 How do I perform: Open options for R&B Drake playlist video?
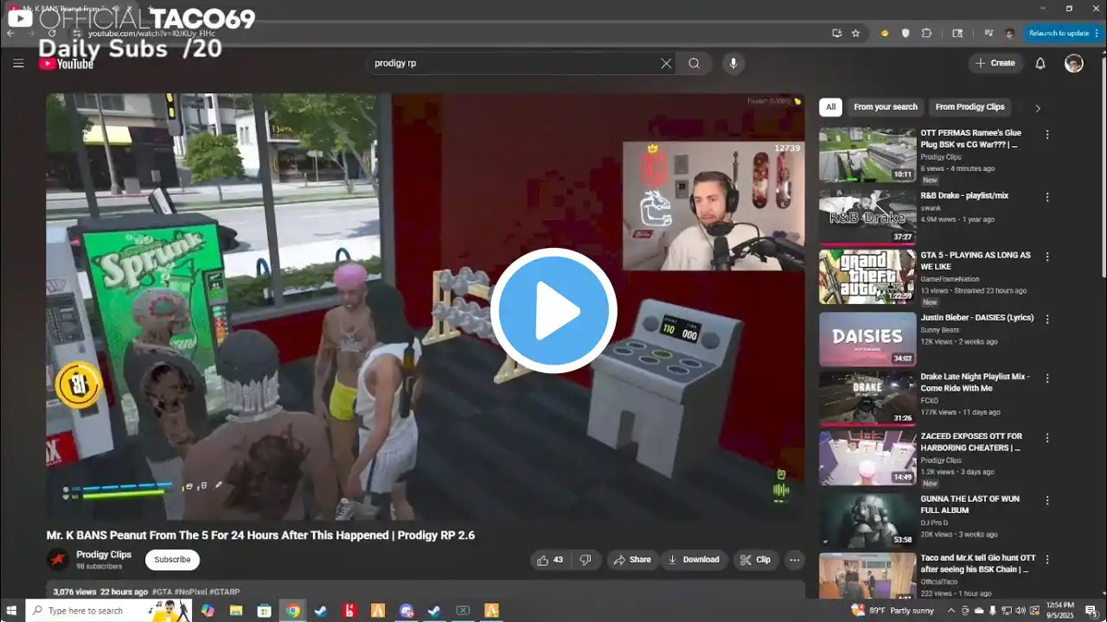[1047, 197]
